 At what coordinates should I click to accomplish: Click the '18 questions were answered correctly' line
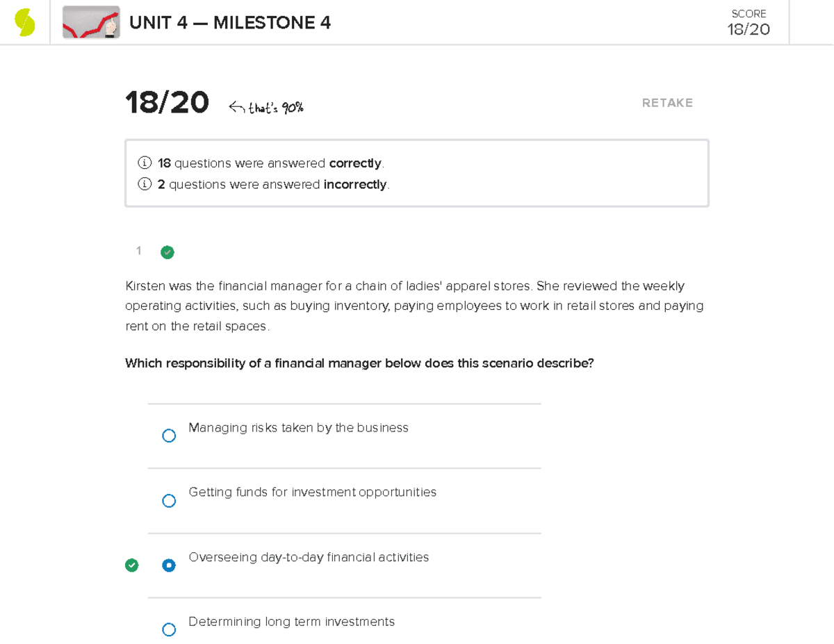click(x=270, y=163)
